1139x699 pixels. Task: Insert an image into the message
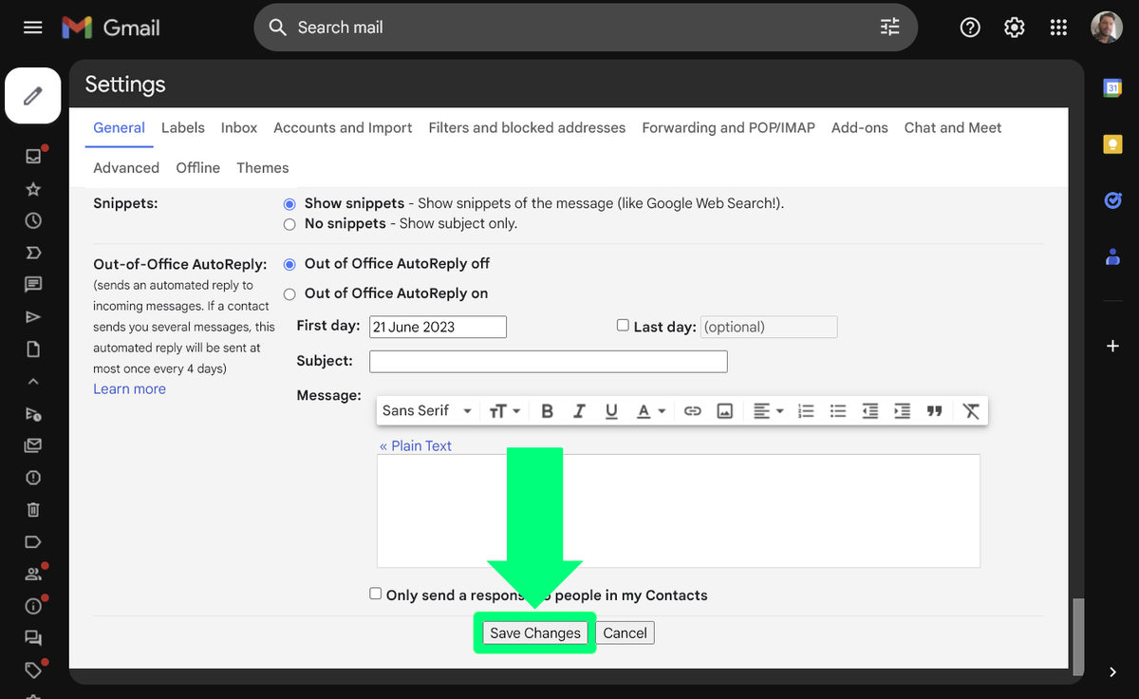(x=725, y=410)
